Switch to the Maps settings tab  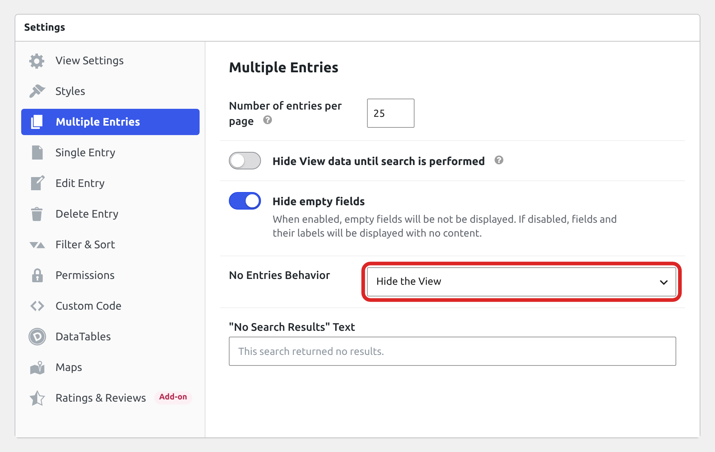coord(110,367)
